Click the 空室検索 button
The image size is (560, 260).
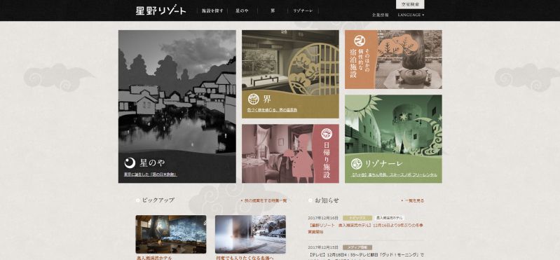[x=410, y=4]
